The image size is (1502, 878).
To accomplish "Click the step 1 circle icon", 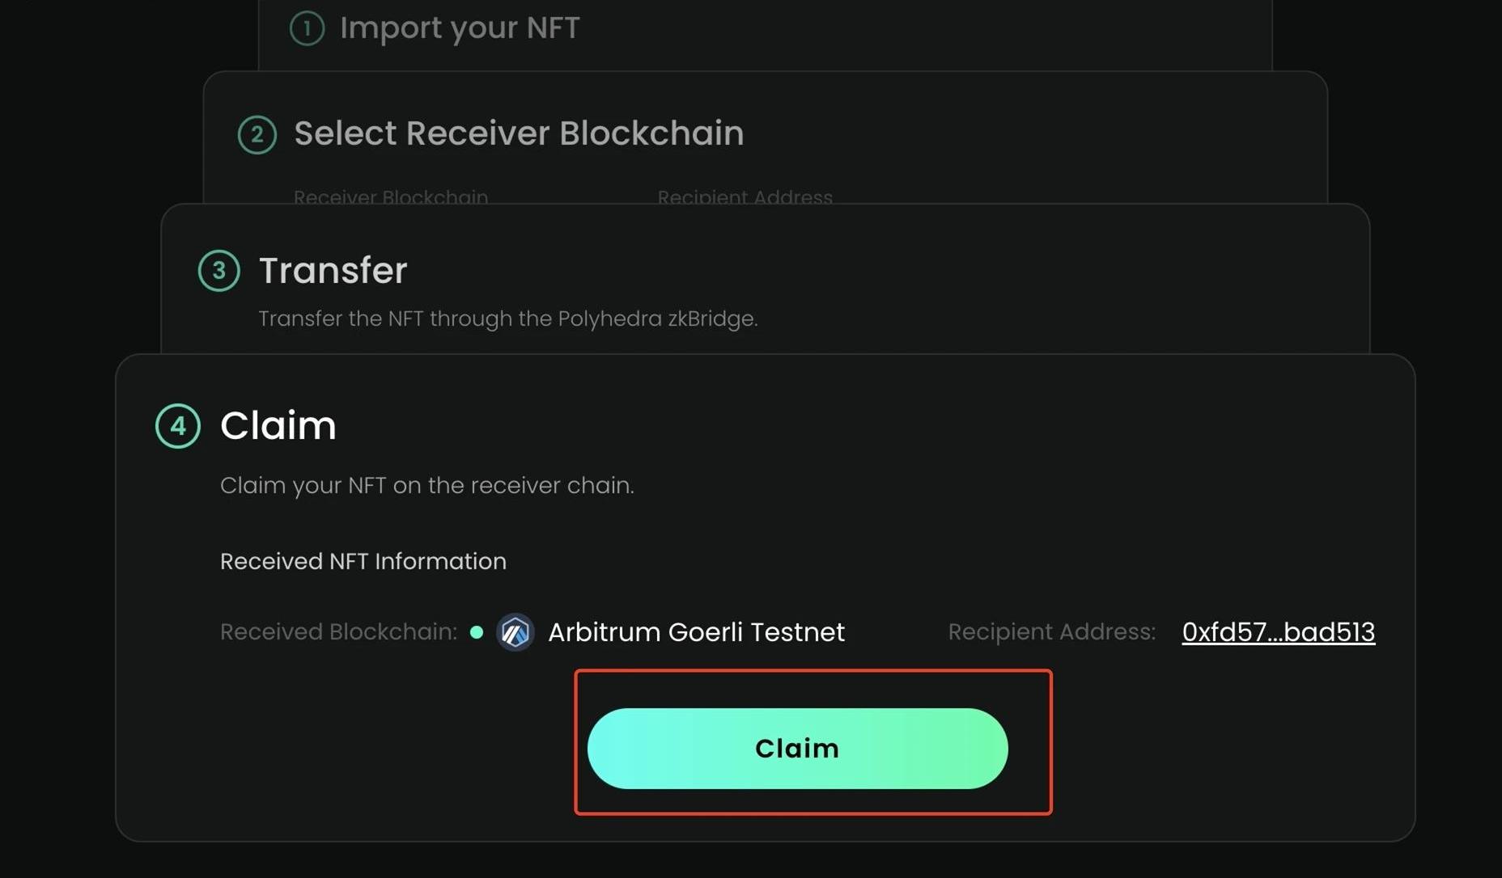I will tap(307, 28).
